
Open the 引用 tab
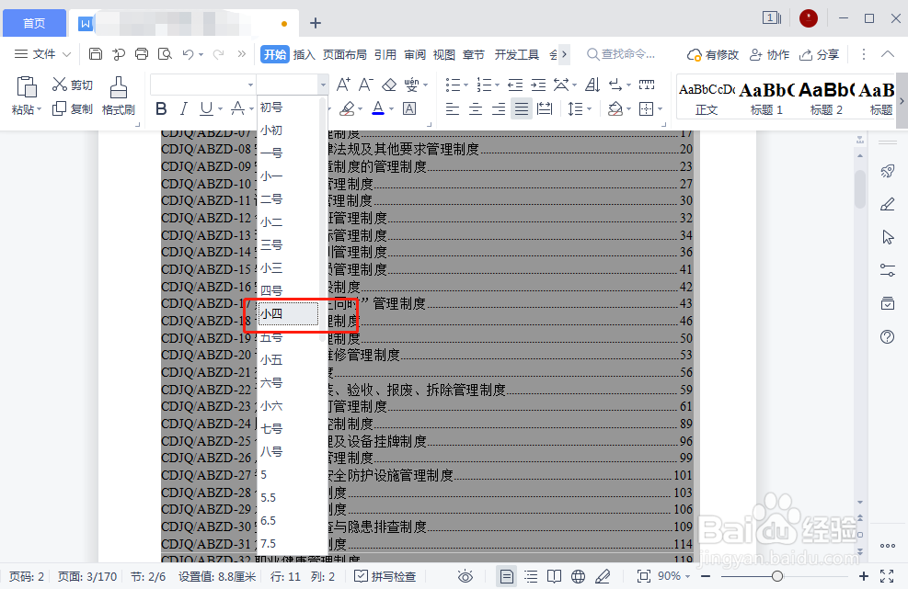click(x=385, y=54)
